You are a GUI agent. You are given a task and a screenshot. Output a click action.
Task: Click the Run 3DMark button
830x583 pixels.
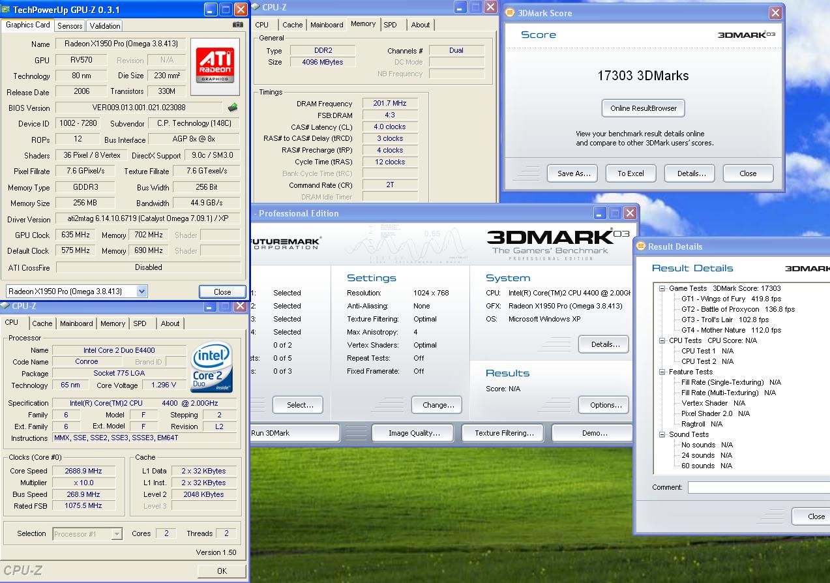[295, 433]
